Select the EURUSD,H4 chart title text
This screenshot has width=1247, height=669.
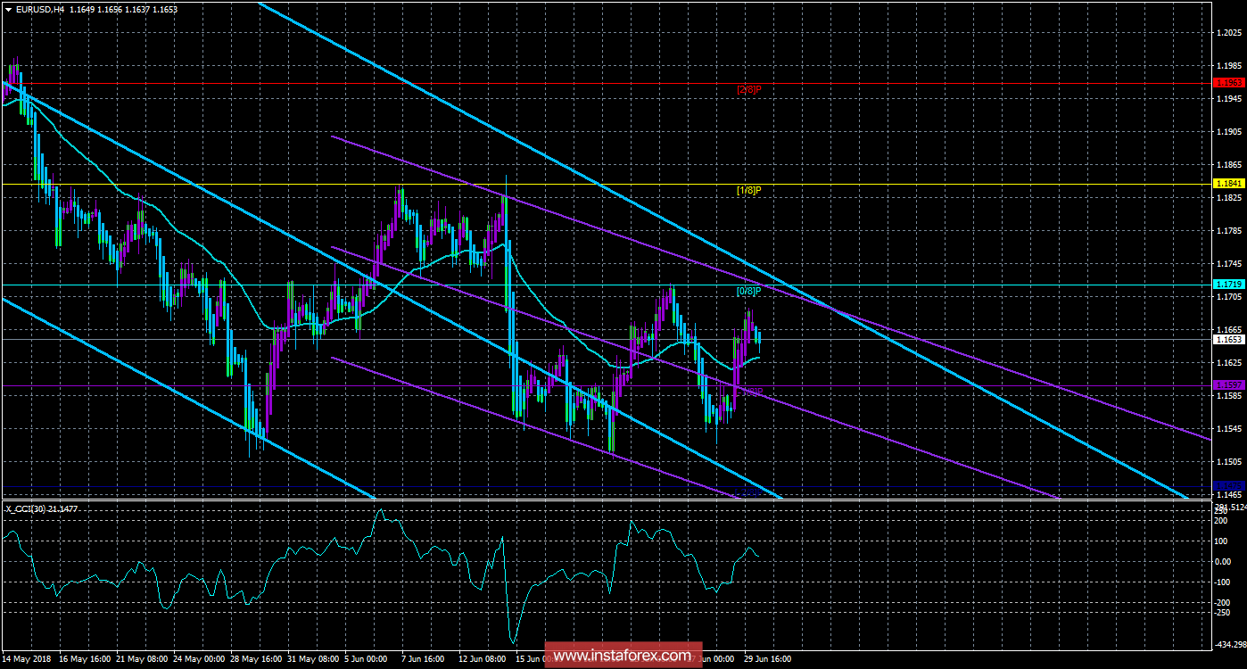41,9
